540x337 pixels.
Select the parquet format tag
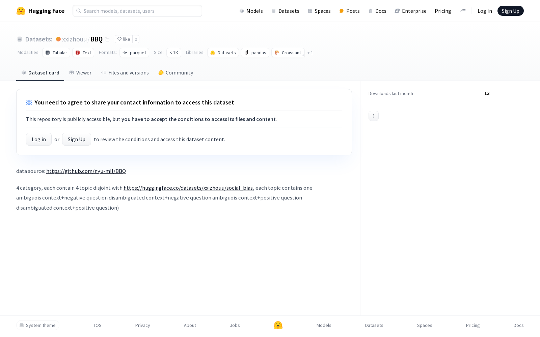(x=134, y=53)
